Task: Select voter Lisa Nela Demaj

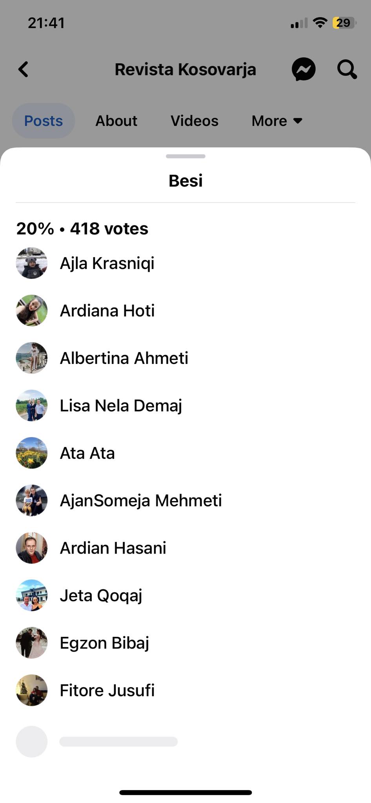Action: (121, 405)
